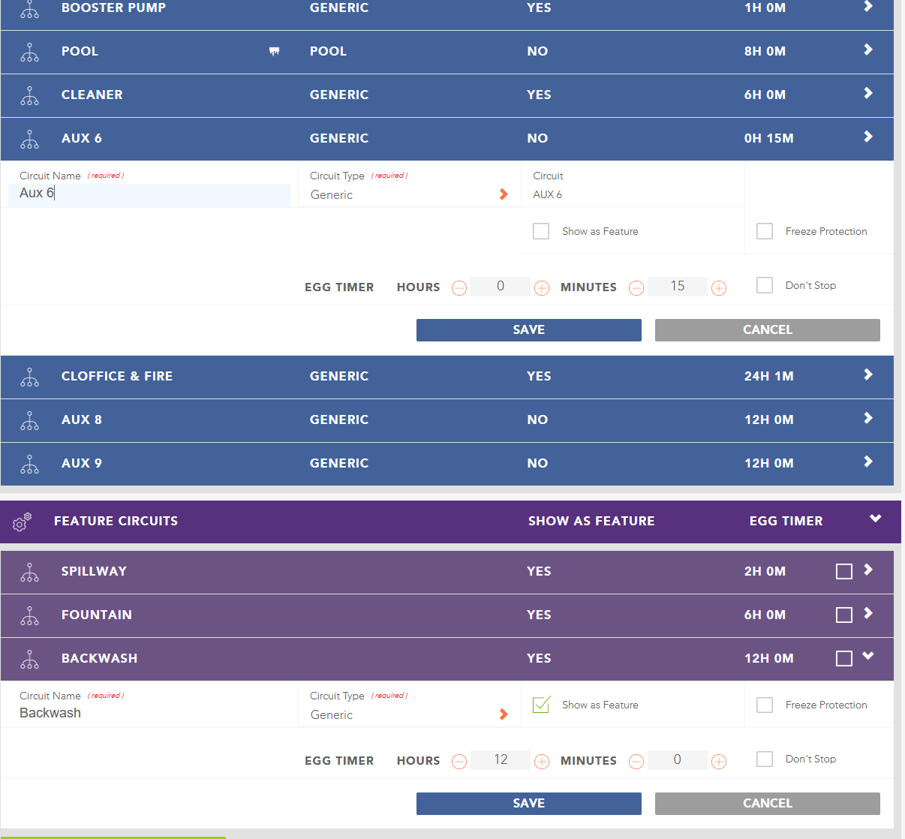Click the circuit icon beside Spillway
The image size is (905, 839).
tap(29, 573)
